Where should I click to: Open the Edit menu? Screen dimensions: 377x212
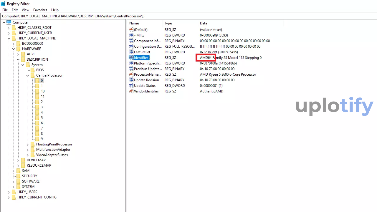[15, 10]
